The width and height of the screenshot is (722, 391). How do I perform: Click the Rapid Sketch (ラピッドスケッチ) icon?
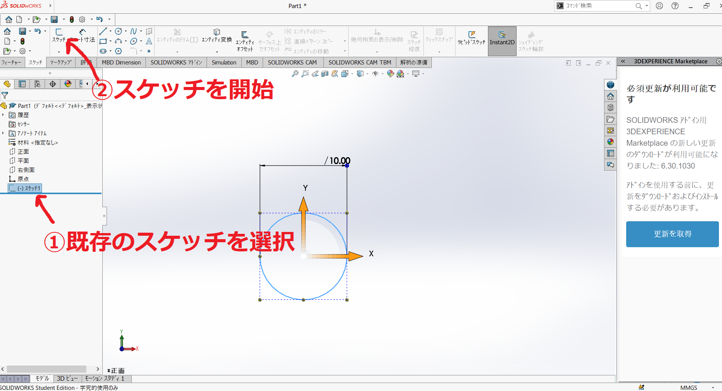[x=472, y=38]
